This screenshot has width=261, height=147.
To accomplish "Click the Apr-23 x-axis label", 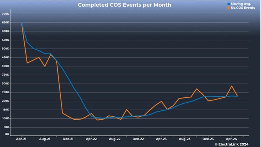I will pos(161,139).
